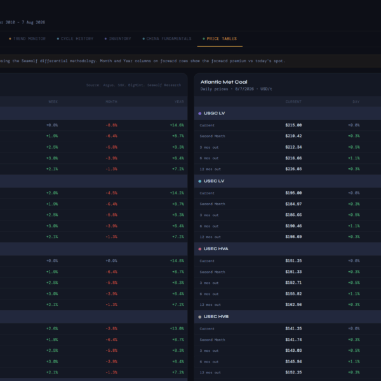Click the +13.0% year change value
Screen dimensions: 381x381
tap(177, 328)
